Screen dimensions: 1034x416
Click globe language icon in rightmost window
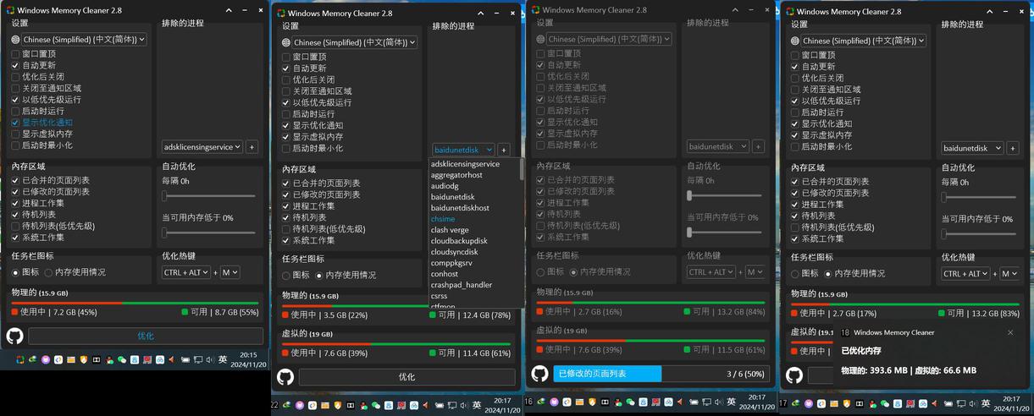coord(795,41)
